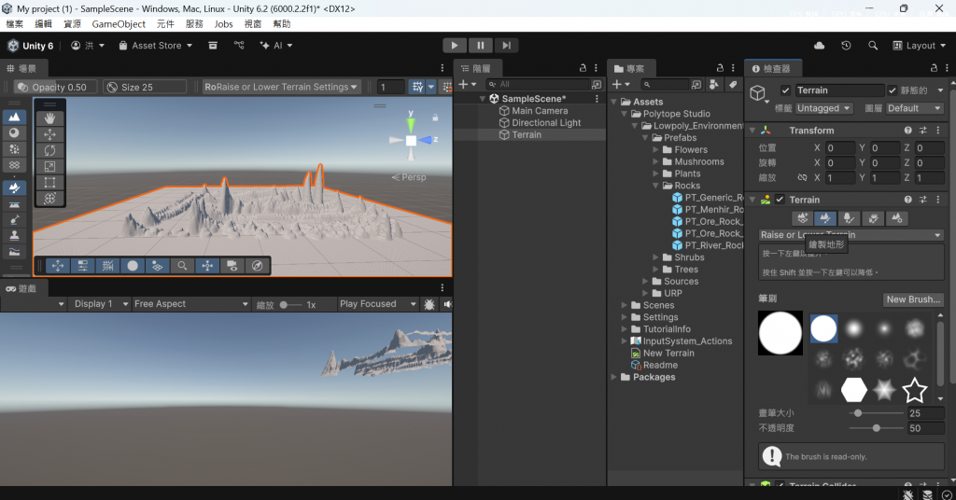This screenshot has width=956, height=500.
Task: Open Unity Cloud icon in top toolbar
Action: pos(820,46)
